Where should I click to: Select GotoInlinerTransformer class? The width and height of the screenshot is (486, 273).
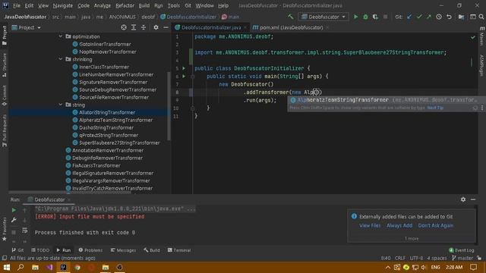click(105, 44)
